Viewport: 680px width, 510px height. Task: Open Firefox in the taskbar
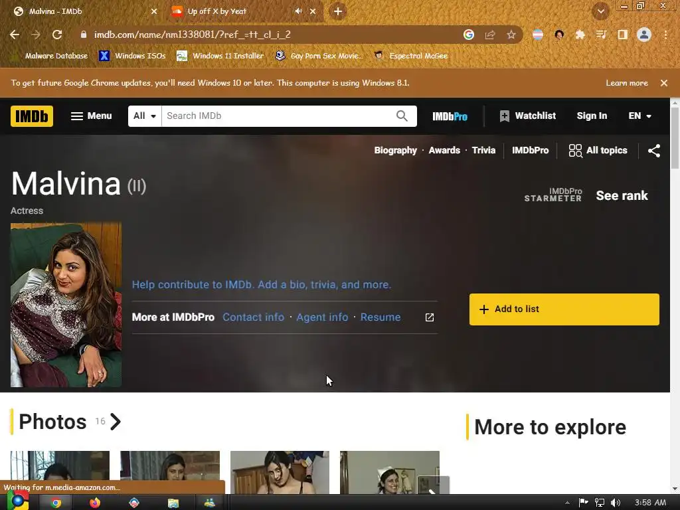click(95, 503)
